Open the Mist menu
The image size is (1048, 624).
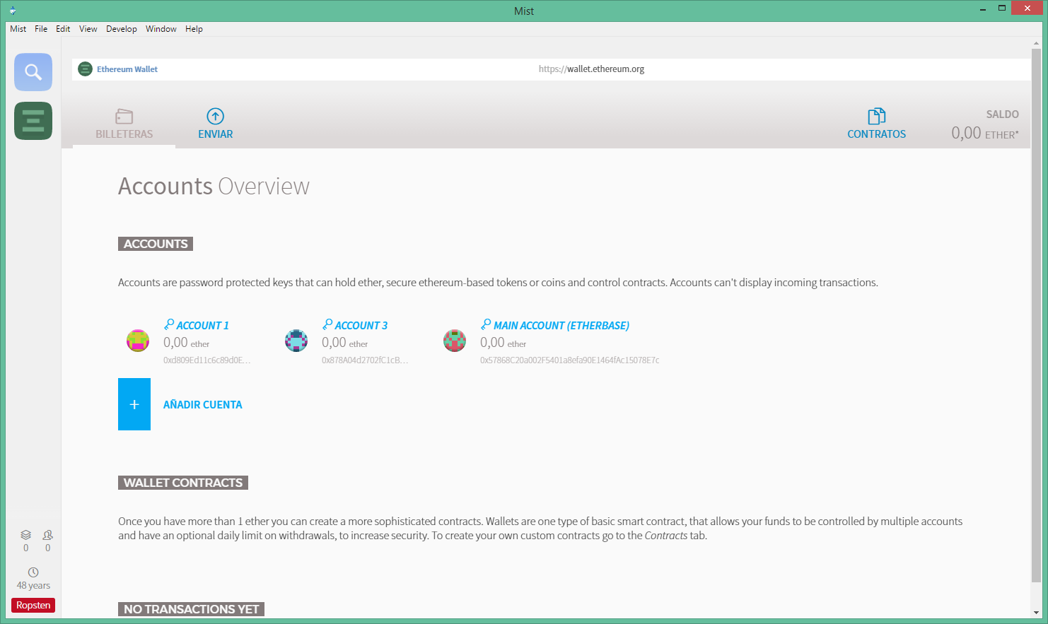pyautogui.click(x=18, y=29)
